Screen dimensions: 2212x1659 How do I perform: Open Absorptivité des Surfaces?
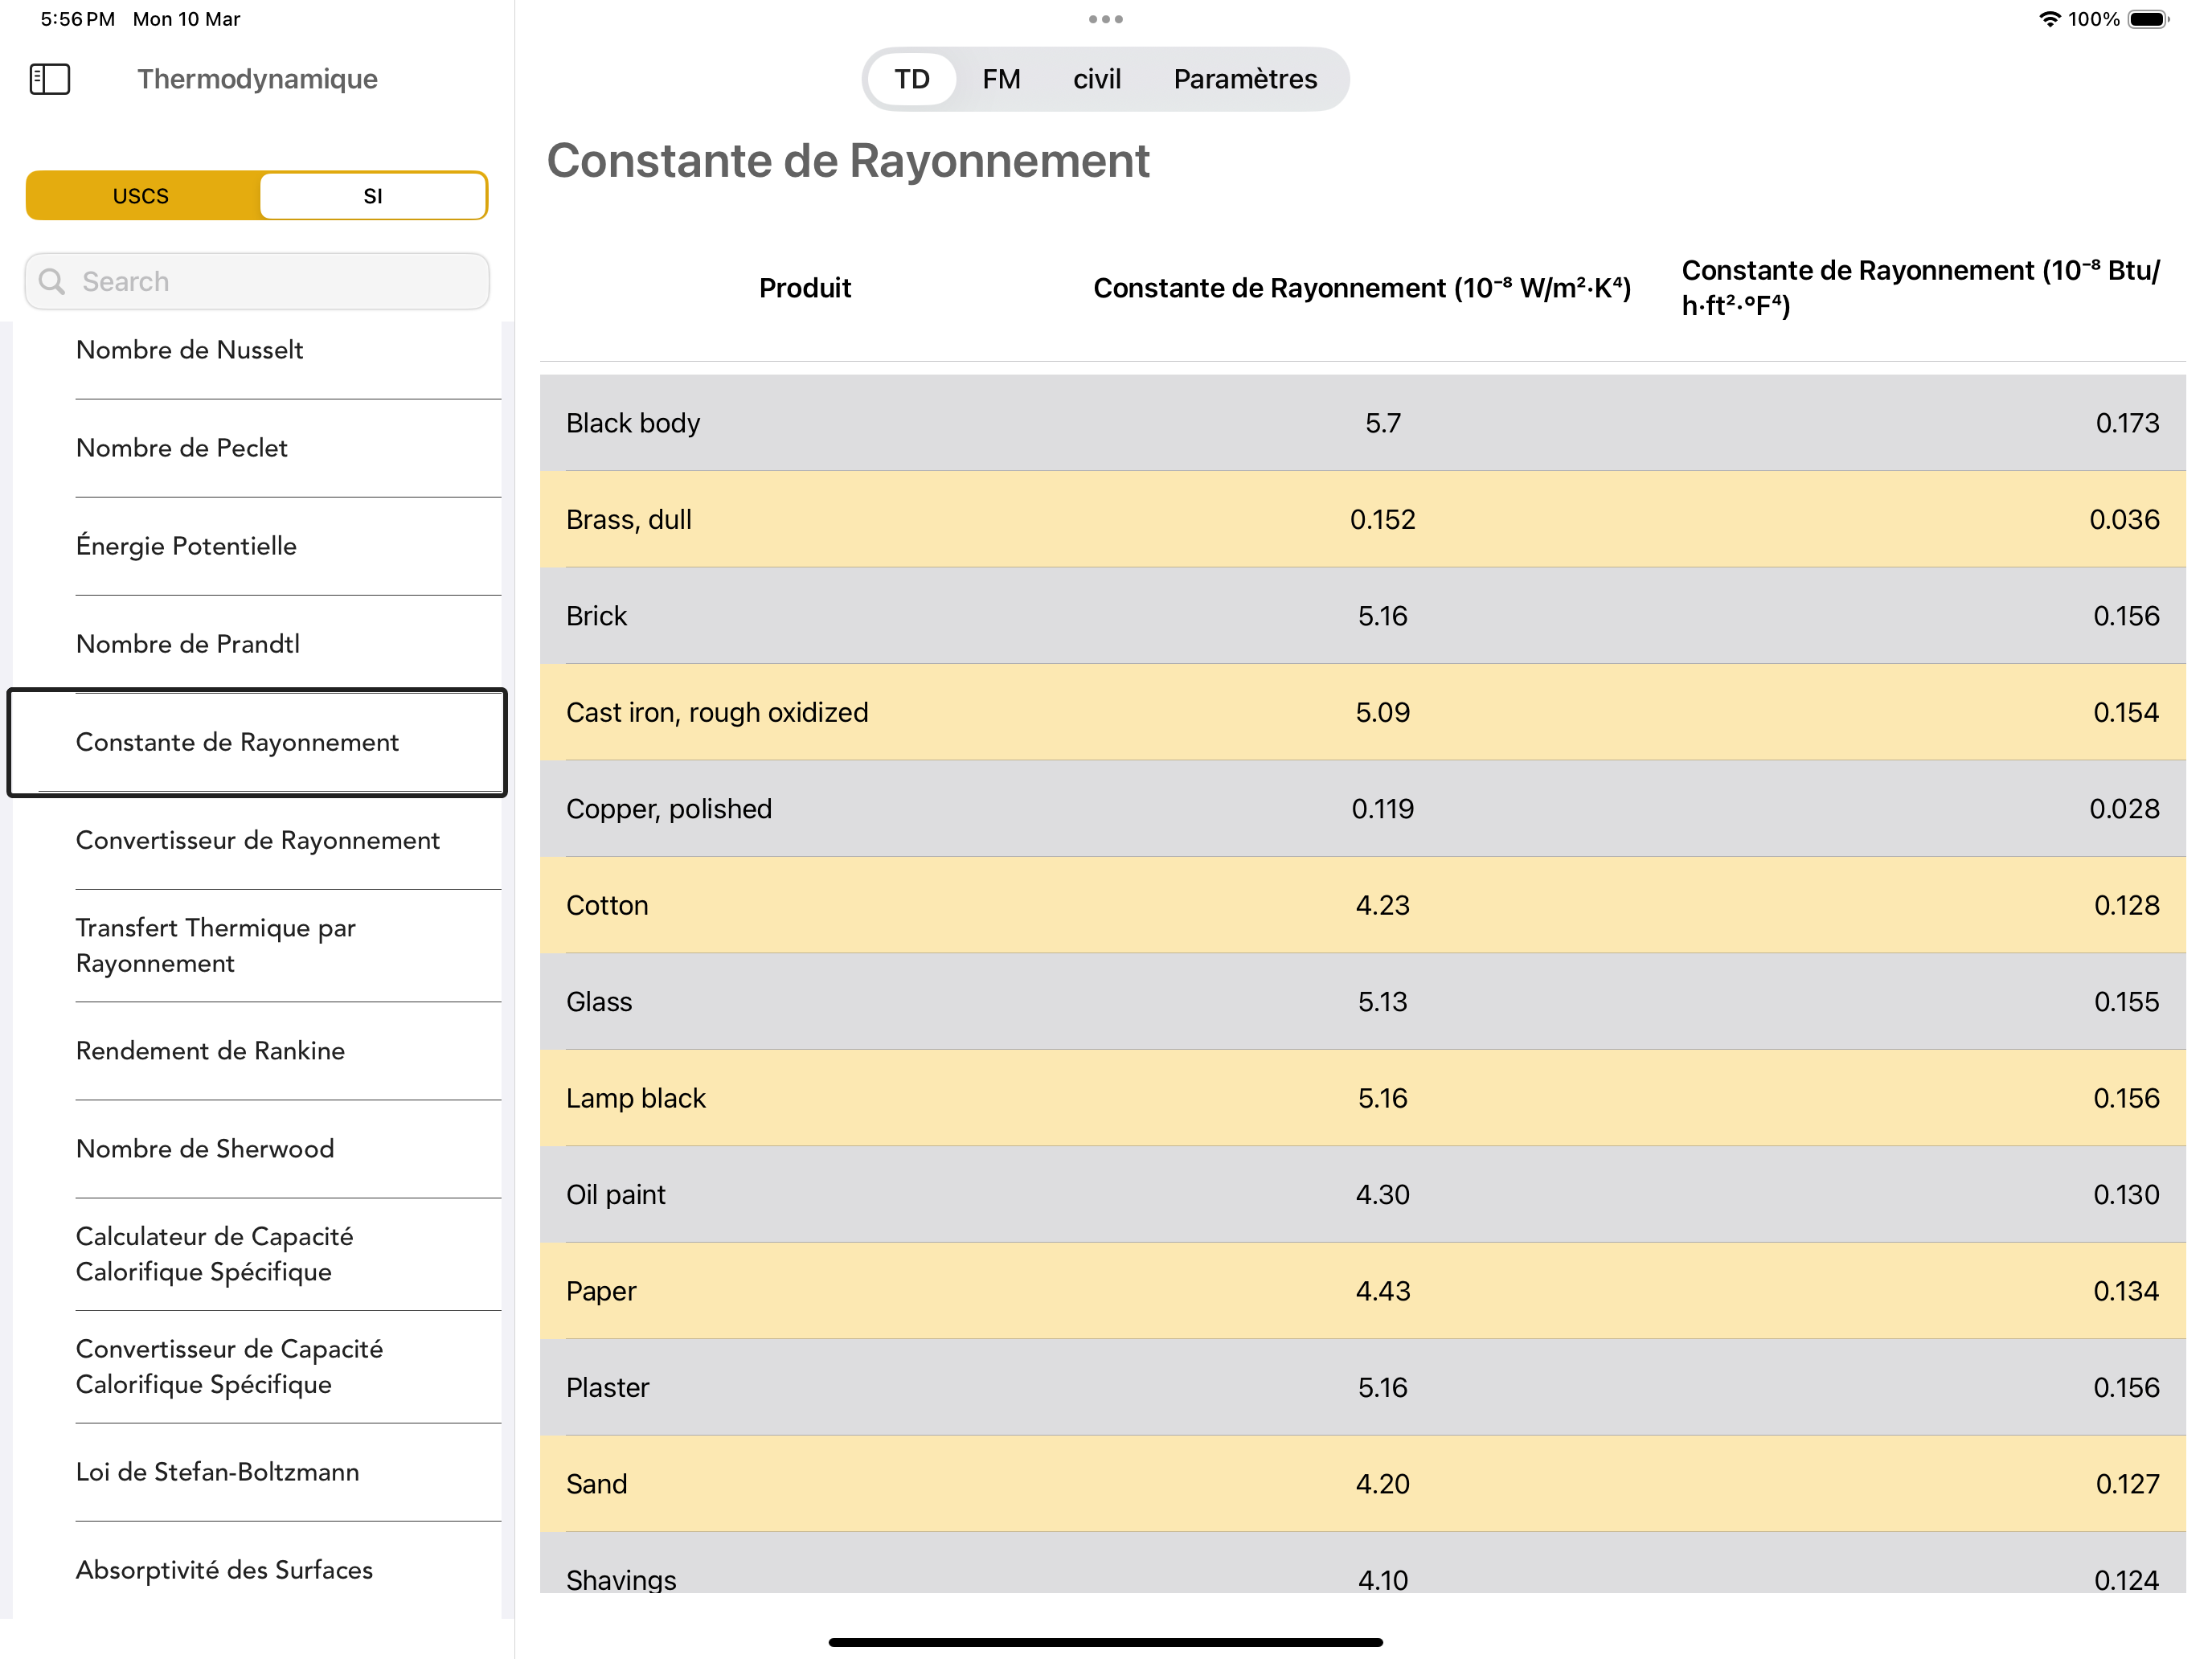257,1570
